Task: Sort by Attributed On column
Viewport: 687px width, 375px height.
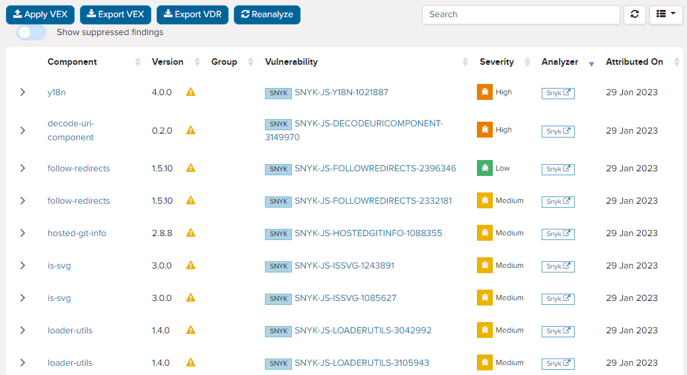Action: point(634,62)
